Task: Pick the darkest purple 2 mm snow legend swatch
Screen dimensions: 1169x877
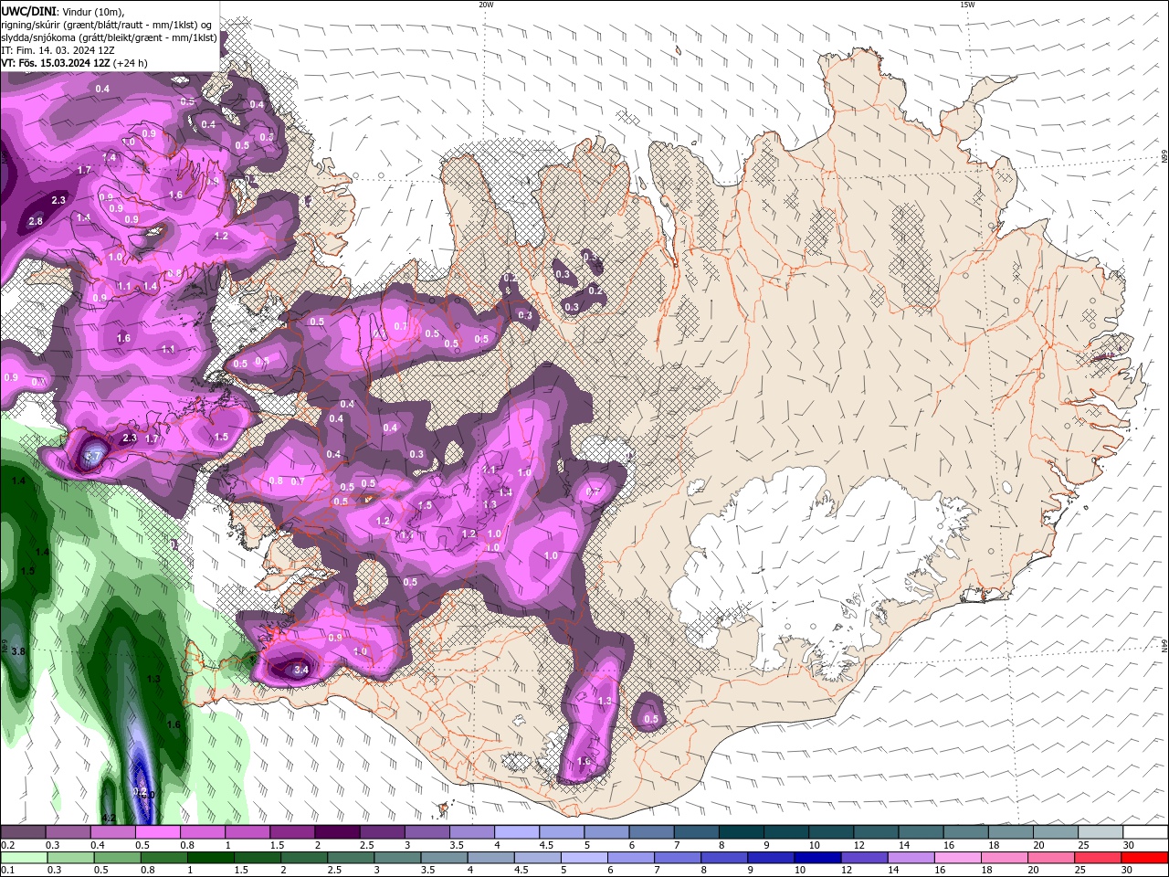Action: 337,832
